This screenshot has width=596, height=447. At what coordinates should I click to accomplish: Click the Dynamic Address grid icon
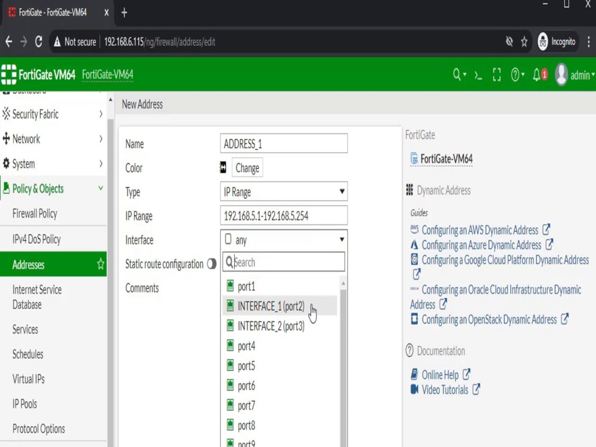[409, 190]
